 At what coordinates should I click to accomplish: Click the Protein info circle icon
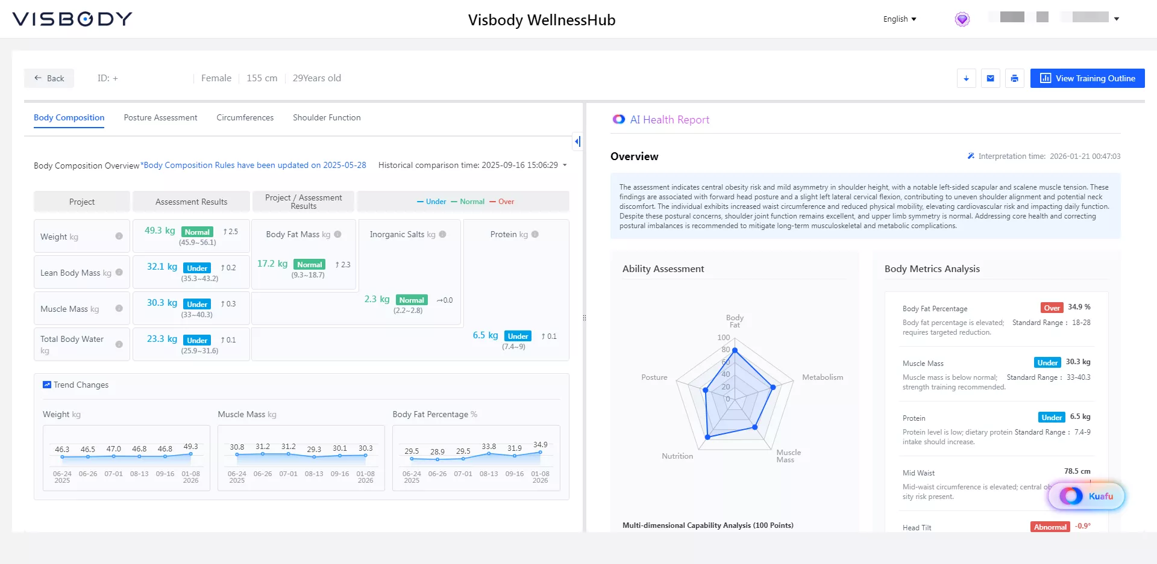pyautogui.click(x=535, y=234)
